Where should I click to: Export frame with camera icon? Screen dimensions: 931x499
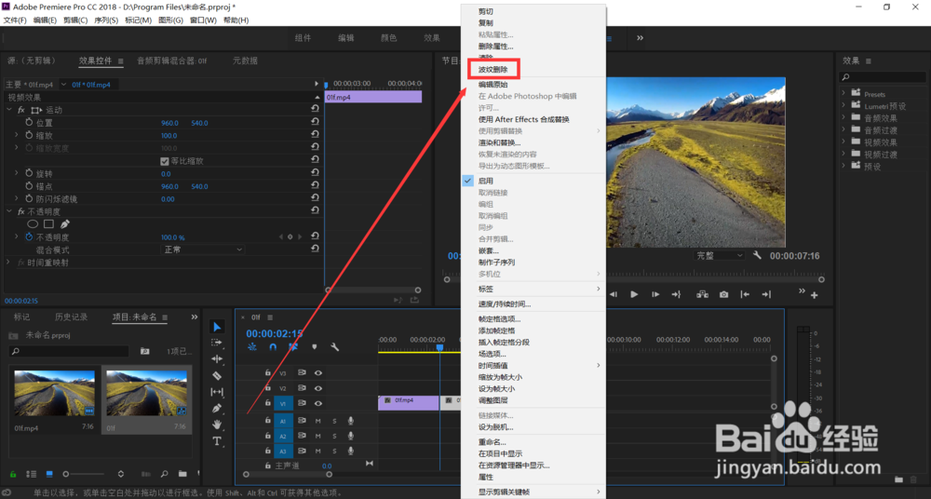click(x=723, y=294)
